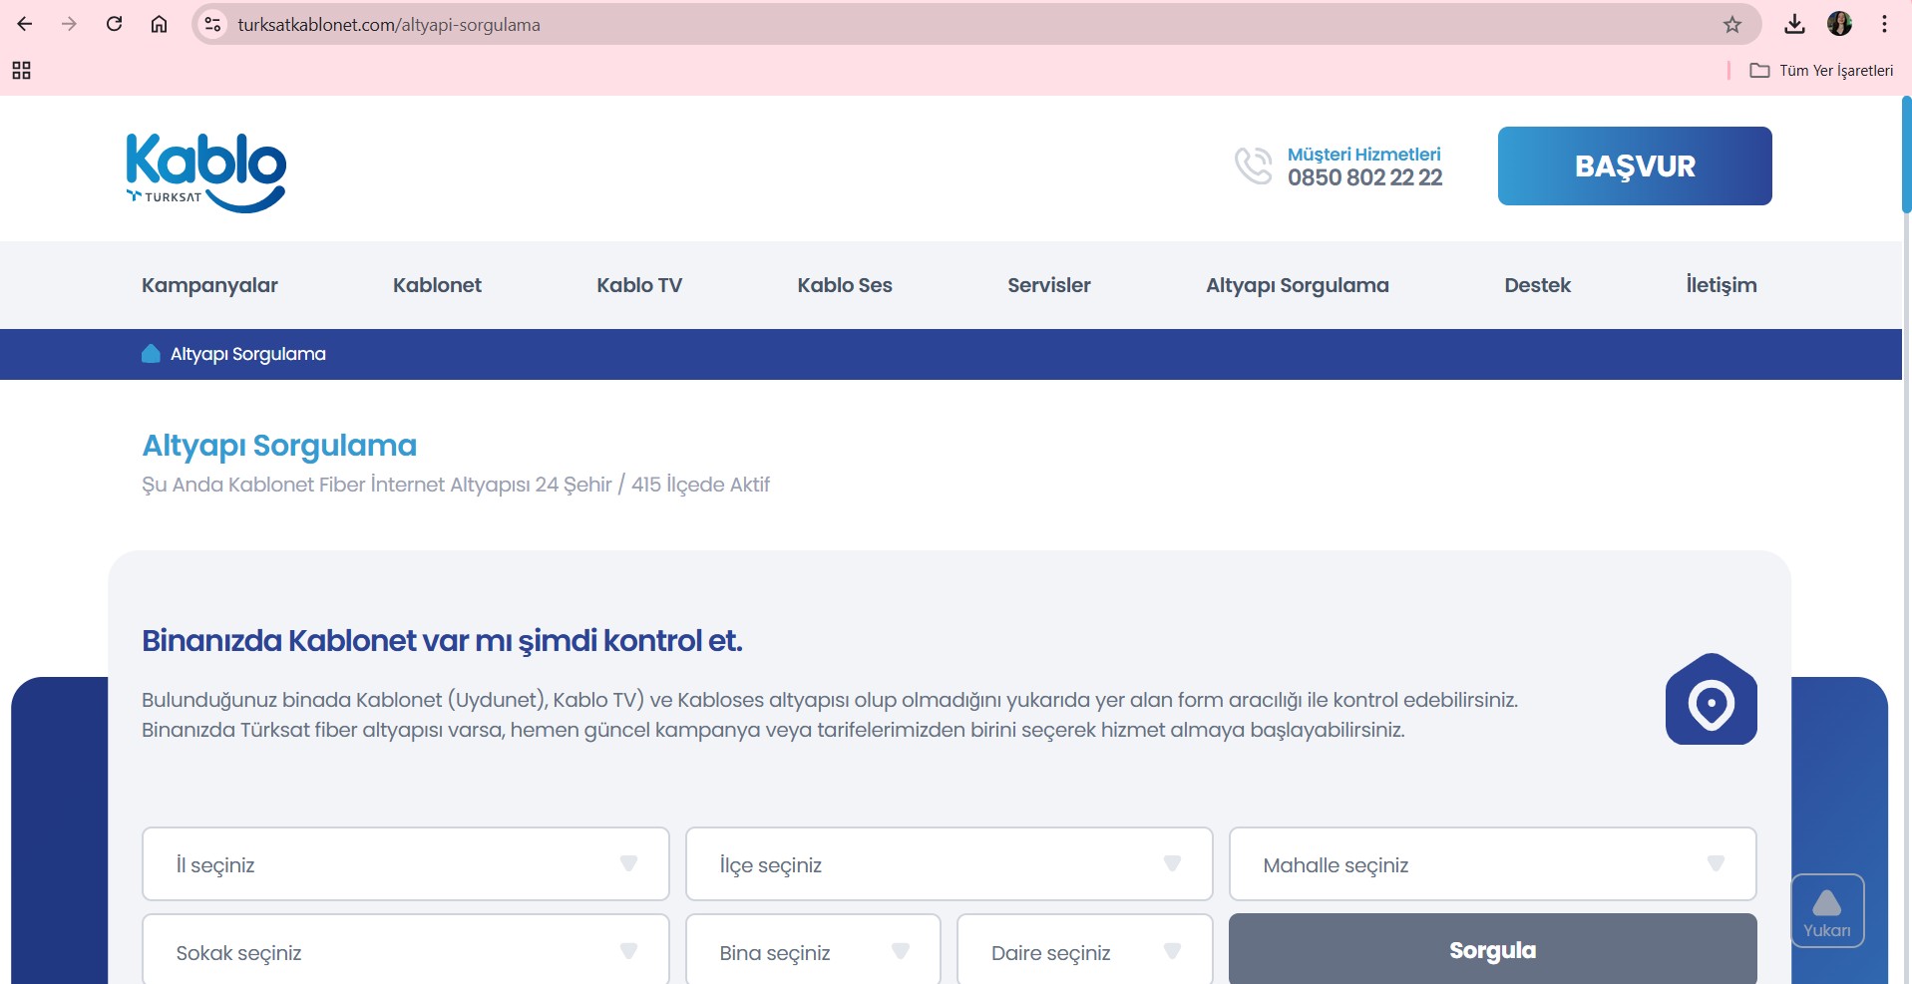This screenshot has width=1912, height=984.
Task: Open the İl seçiniz dropdown
Action: coord(405,863)
